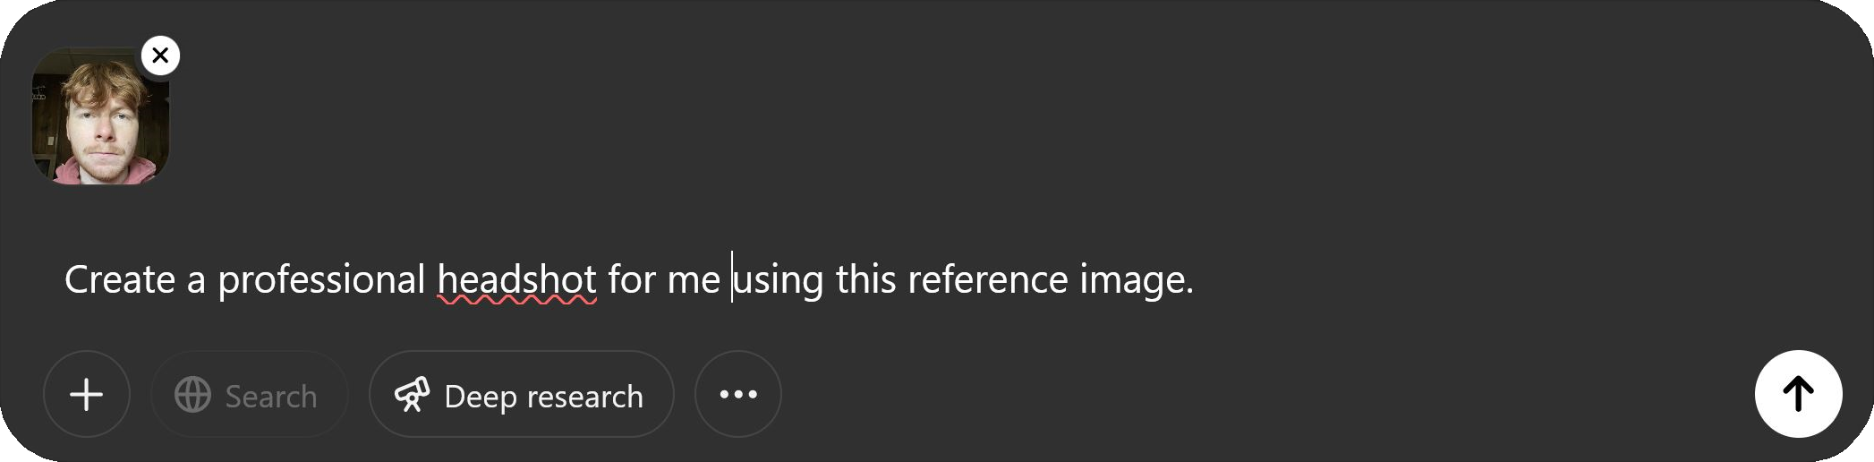Viewport: 1874px width, 462px height.
Task: Place cursor at the end after "image."
Action: click(x=1196, y=280)
